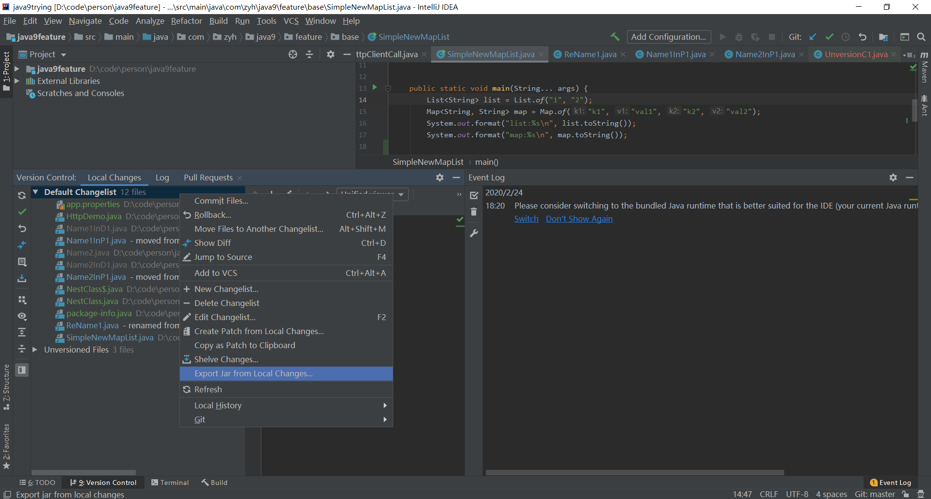Switch to the Log tab
The height and width of the screenshot is (499, 931).
point(162,177)
